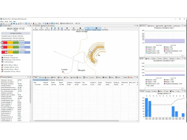Click the tallest bar in Haulage distance chart
The image size is (187, 140).
[147, 108]
